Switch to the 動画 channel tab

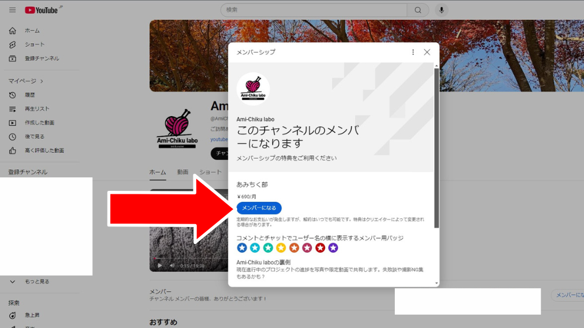tap(182, 172)
